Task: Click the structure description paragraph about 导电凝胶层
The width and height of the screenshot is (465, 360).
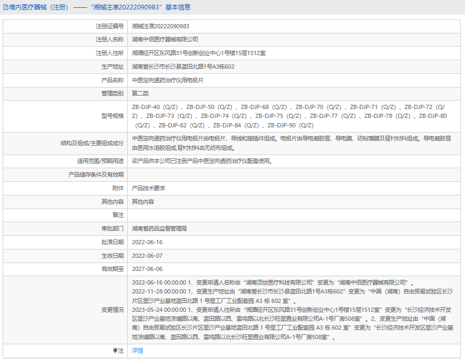Action: point(291,144)
